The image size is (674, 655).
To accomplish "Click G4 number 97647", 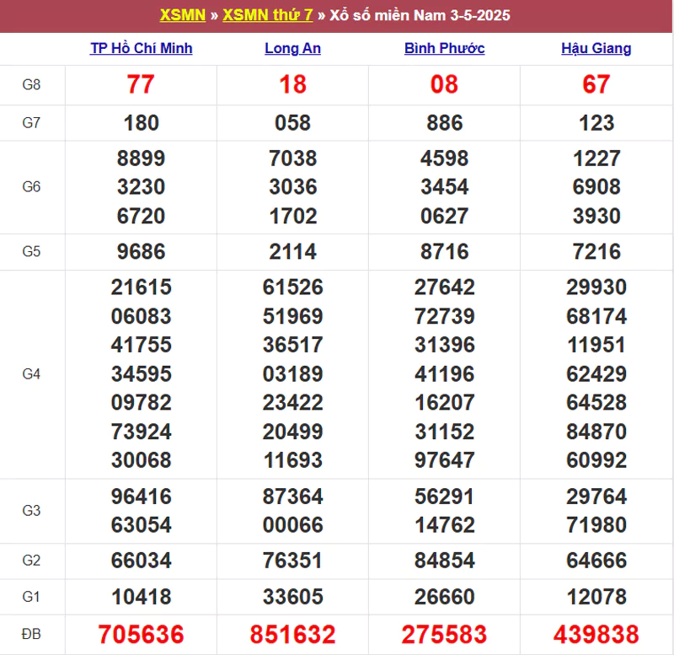I will tap(445, 460).
